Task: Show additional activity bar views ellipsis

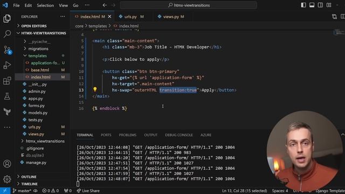Action: [x=7, y=127]
